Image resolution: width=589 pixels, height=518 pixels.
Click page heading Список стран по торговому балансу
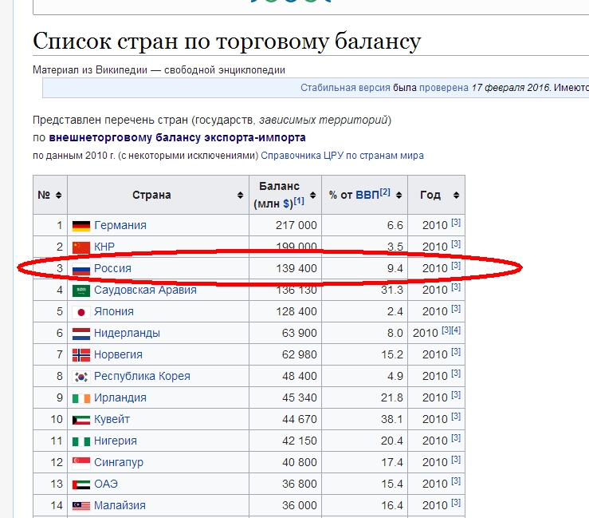pyautogui.click(x=227, y=42)
